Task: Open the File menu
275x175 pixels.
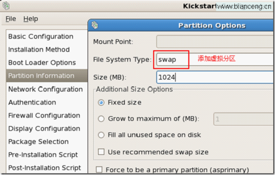Action: 11,19
